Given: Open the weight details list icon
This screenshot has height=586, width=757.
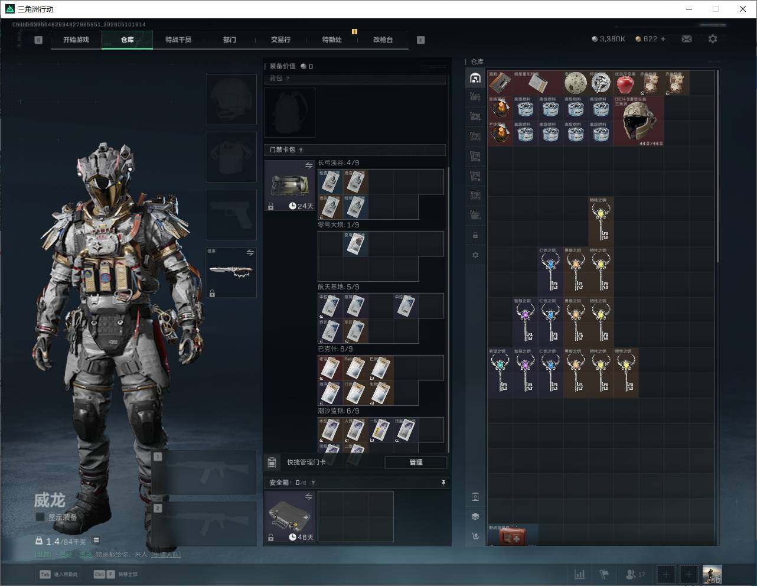Looking at the screenshot, I should 96,541.
